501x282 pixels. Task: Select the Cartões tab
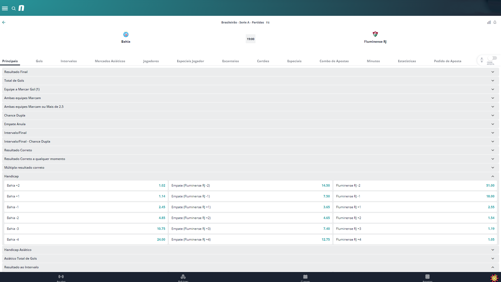263,61
